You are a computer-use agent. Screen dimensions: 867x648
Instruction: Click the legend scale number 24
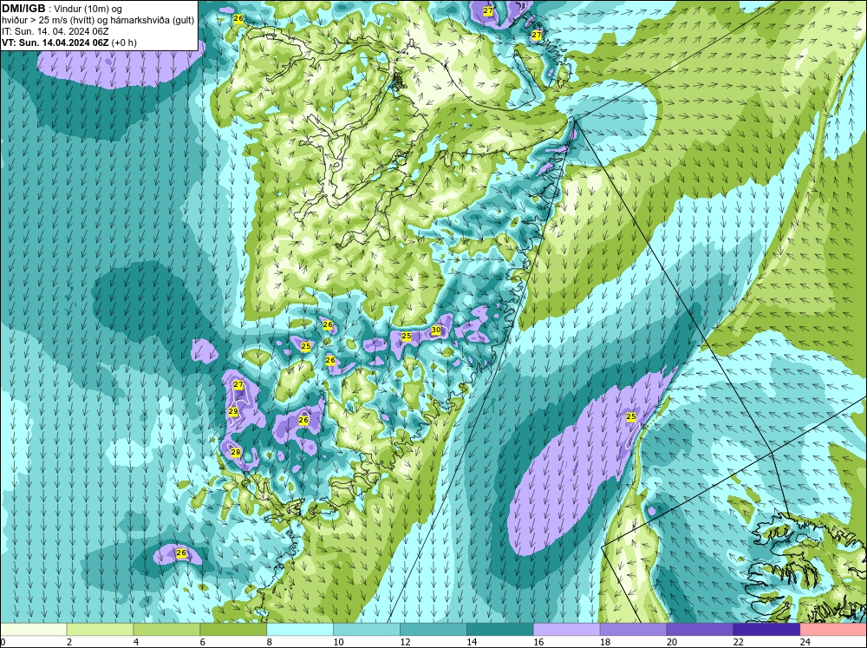[805, 642]
